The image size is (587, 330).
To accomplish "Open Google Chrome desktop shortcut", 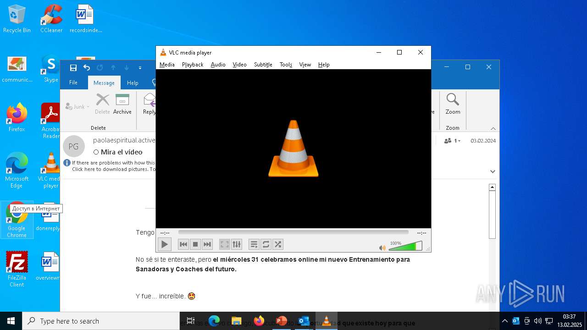I will [17, 220].
